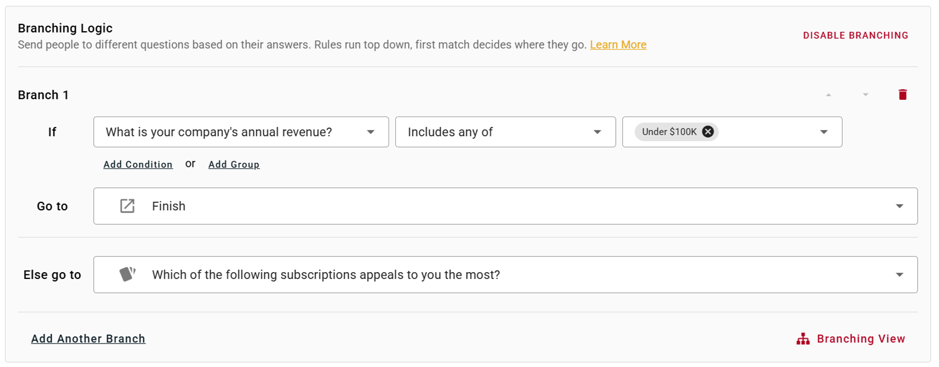Click the Finish exit icon
This screenshot has height=367, width=939.
pos(127,206)
